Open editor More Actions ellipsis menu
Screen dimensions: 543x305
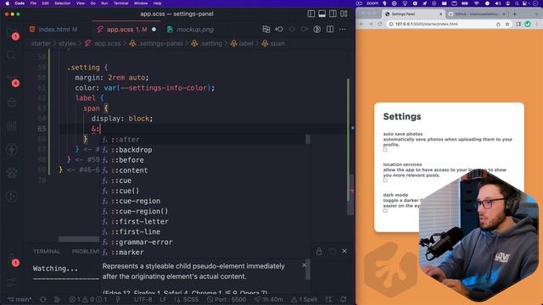click(343, 30)
